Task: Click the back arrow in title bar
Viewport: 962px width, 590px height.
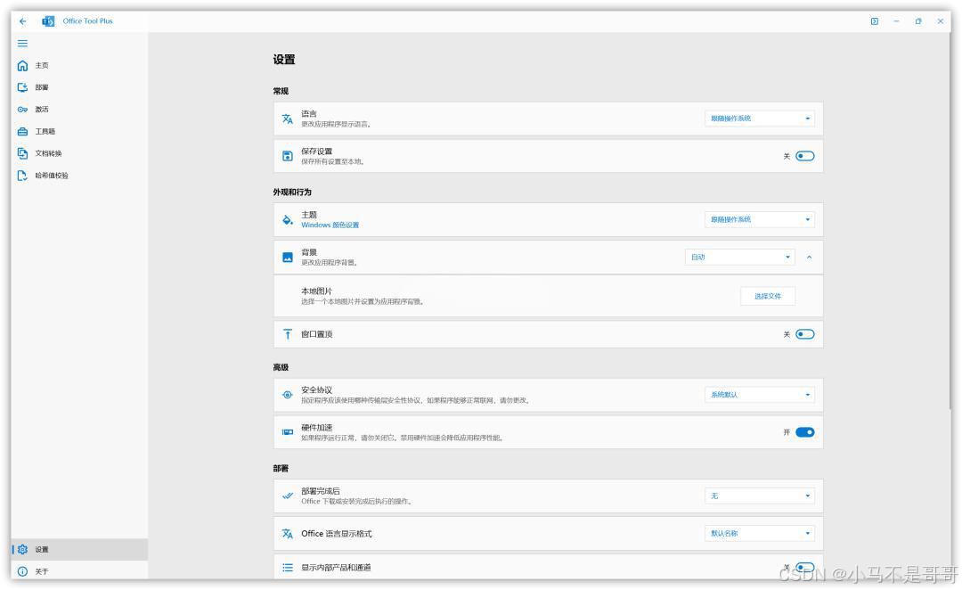Action: (22, 20)
